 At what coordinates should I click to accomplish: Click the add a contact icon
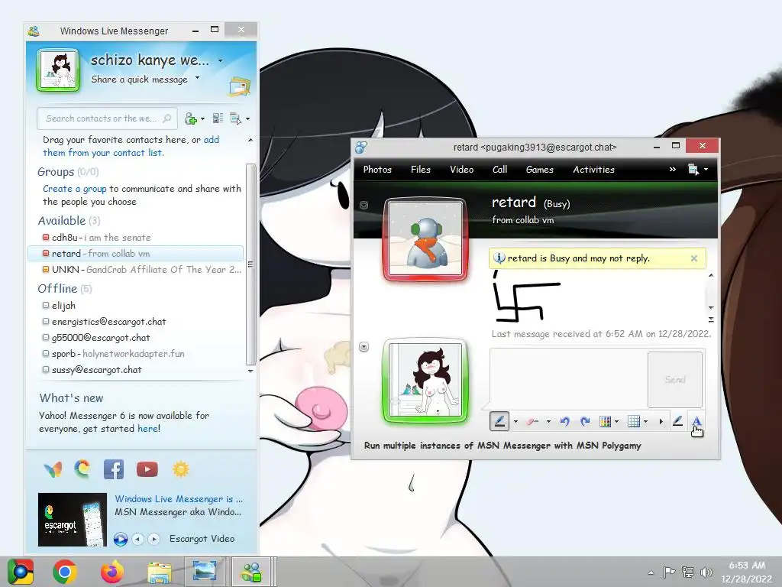(190, 118)
